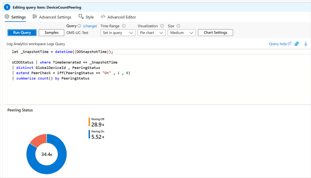Select the Peering On legend color bar

click(x=89, y=134)
